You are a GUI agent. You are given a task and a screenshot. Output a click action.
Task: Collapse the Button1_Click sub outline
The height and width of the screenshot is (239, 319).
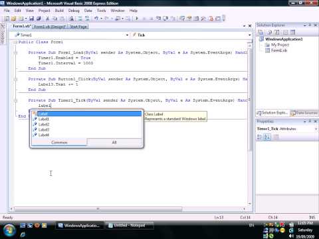coord(15,79)
